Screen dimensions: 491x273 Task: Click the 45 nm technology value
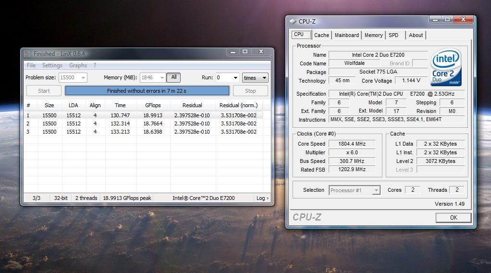tap(342, 81)
